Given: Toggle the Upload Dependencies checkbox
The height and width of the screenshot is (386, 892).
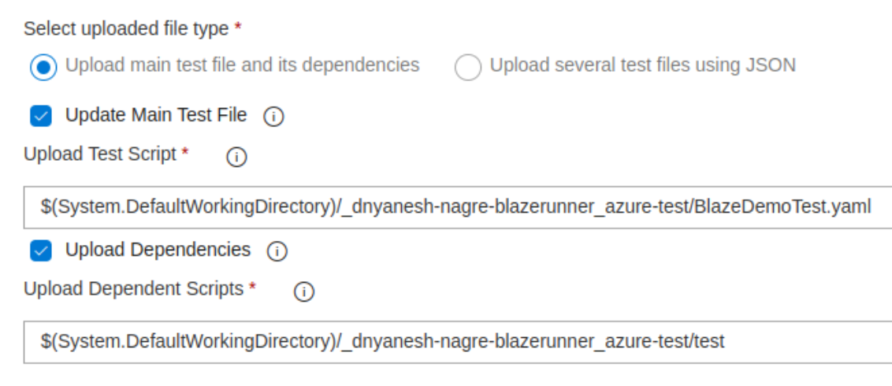Looking at the screenshot, I should tap(41, 251).
